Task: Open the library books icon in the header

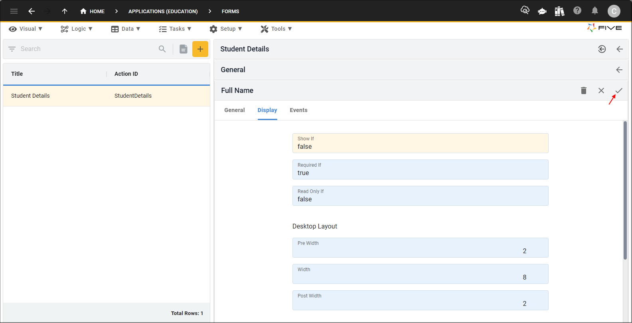Action: click(x=559, y=11)
